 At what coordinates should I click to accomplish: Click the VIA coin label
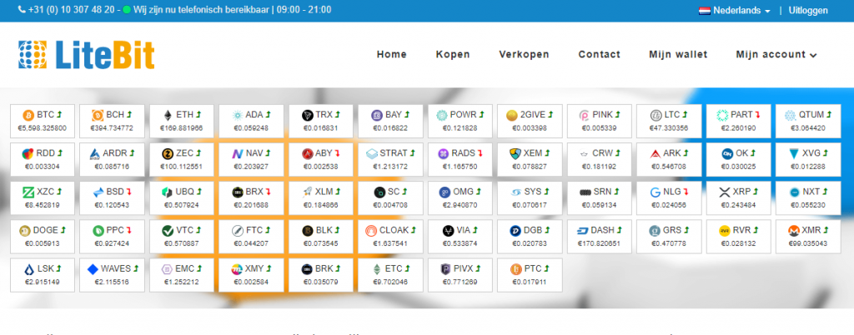coord(464,230)
